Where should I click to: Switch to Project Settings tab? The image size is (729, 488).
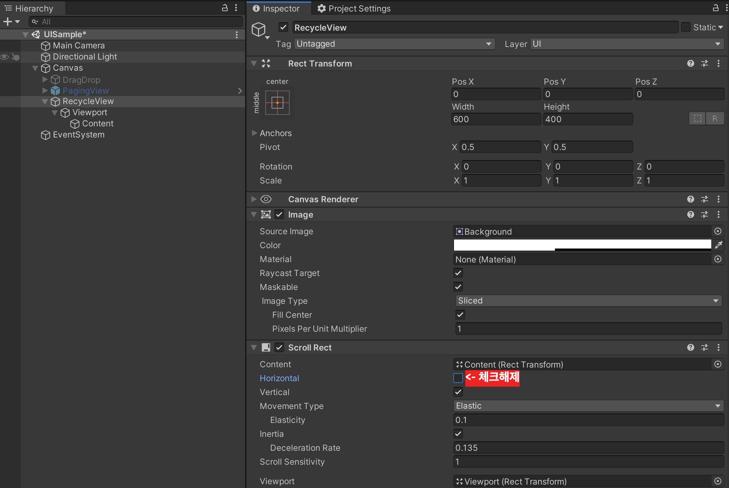coord(354,8)
